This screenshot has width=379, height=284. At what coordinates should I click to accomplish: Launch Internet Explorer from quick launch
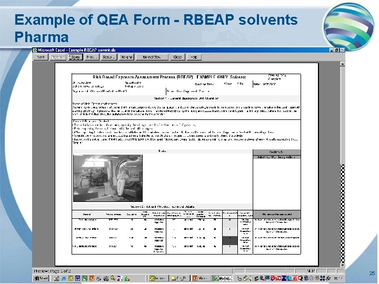(64, 278)
